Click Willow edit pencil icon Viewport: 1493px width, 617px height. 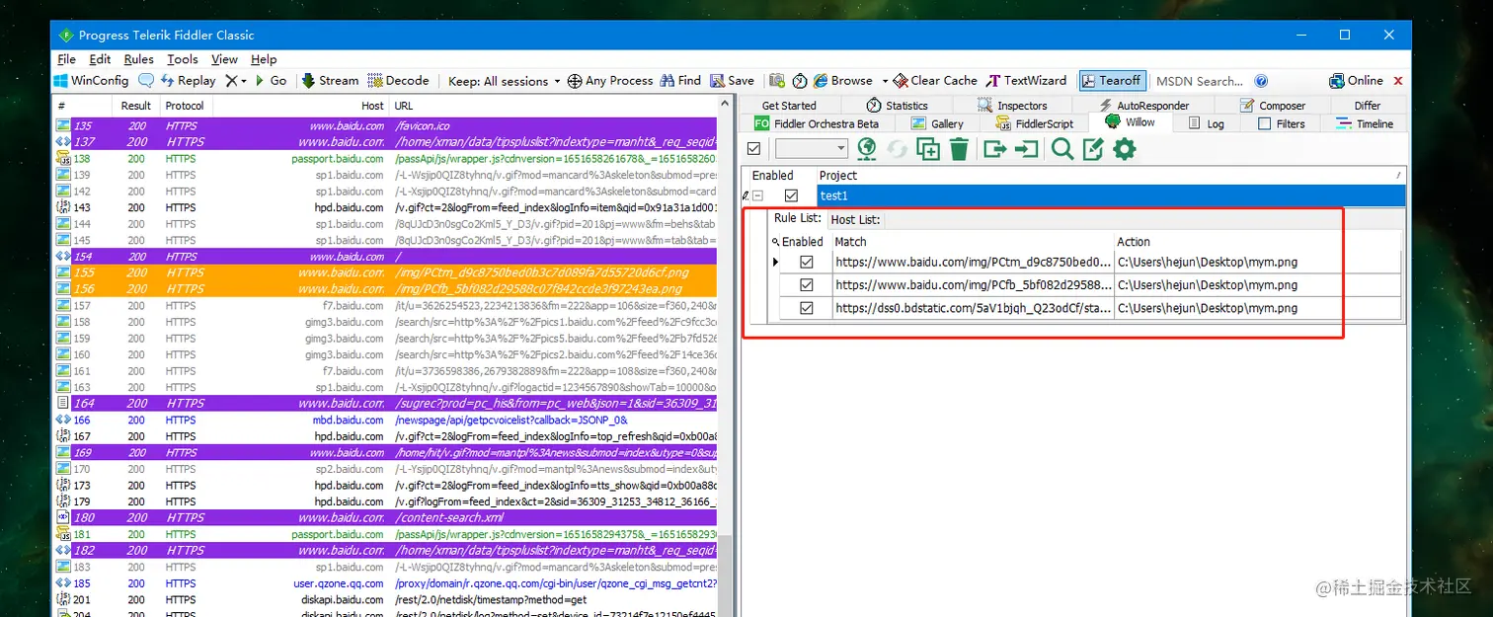tap(1093, 149)
